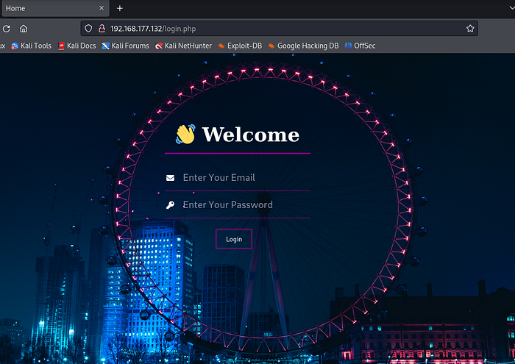Click the Enter Your Email field
The image size is (515, 364).
(243, 178)
